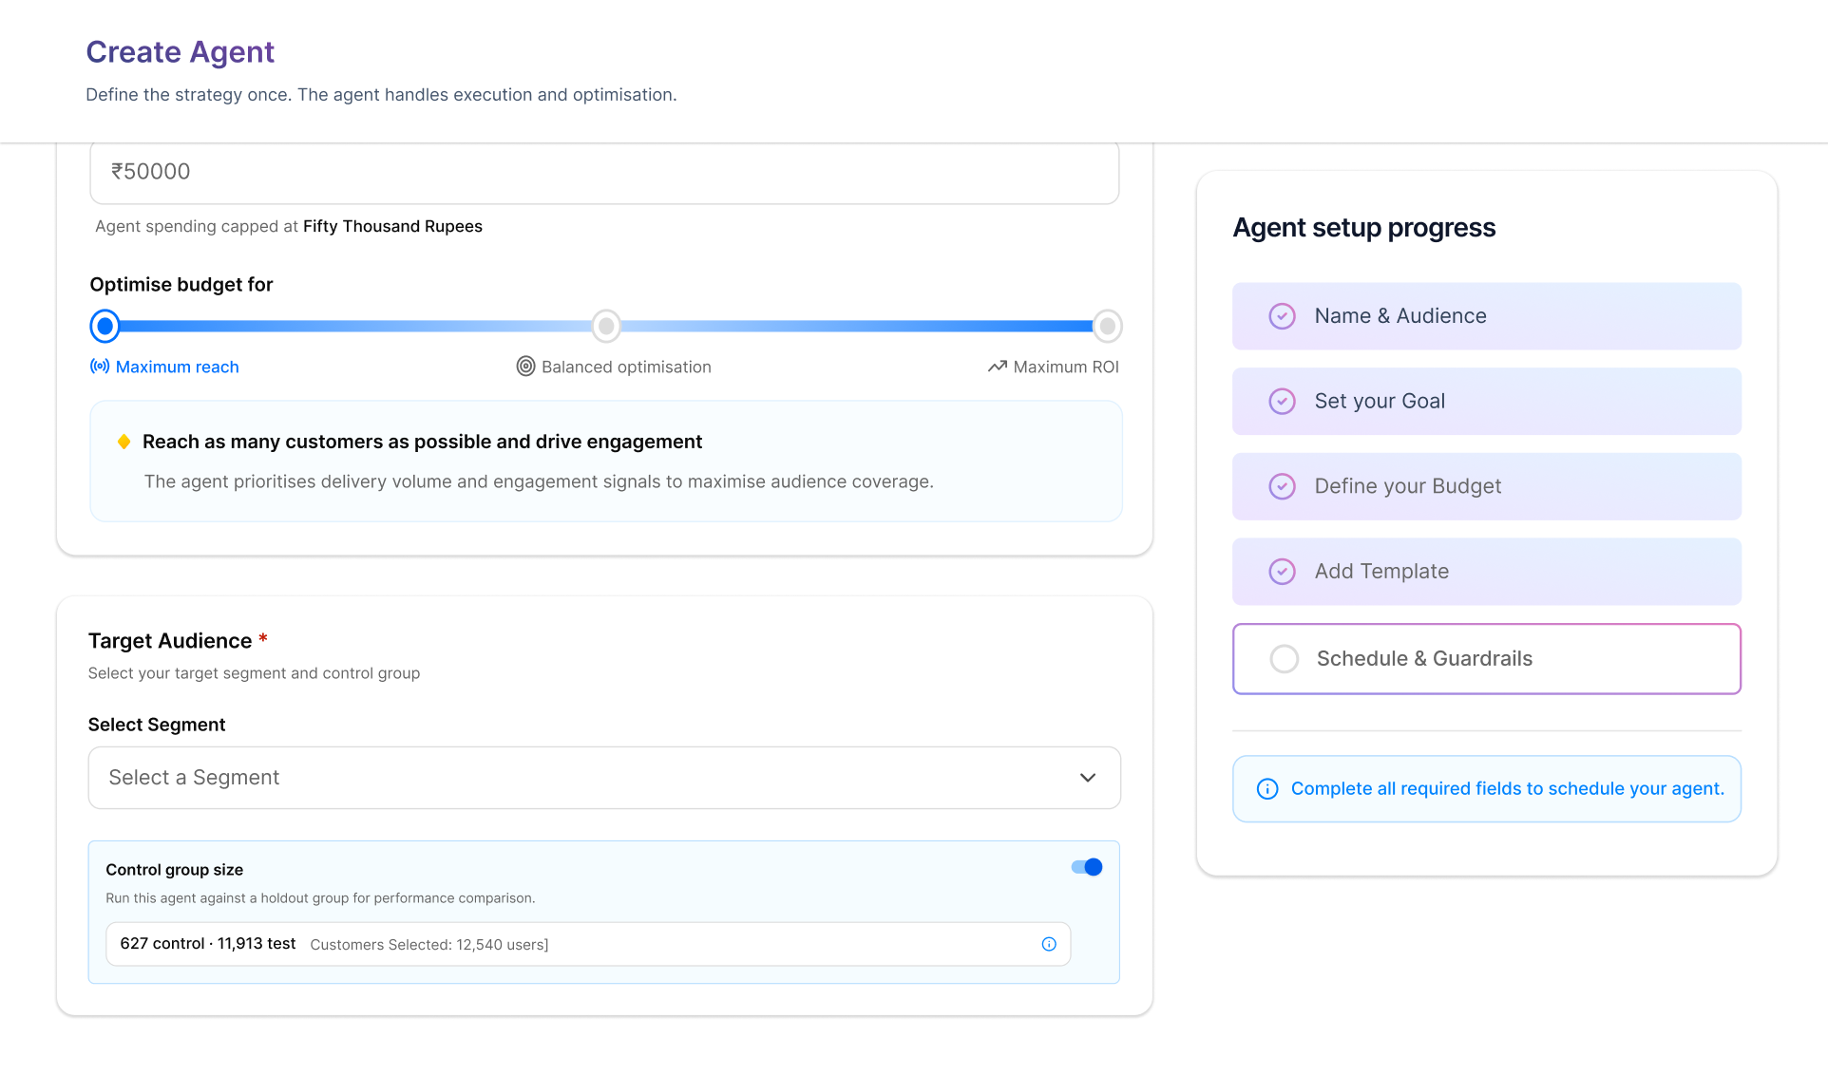Click the Balanced optimisation slider stop
Viewport: 1828px width, 1075px height.
[606, 326]
